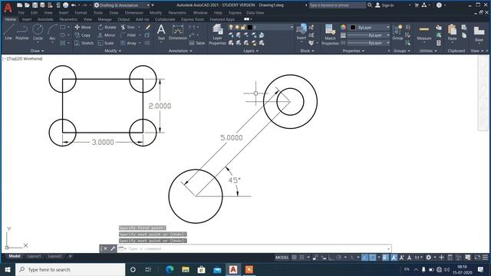
Task: Click the Move tool
Action: [x=83, y=28]
